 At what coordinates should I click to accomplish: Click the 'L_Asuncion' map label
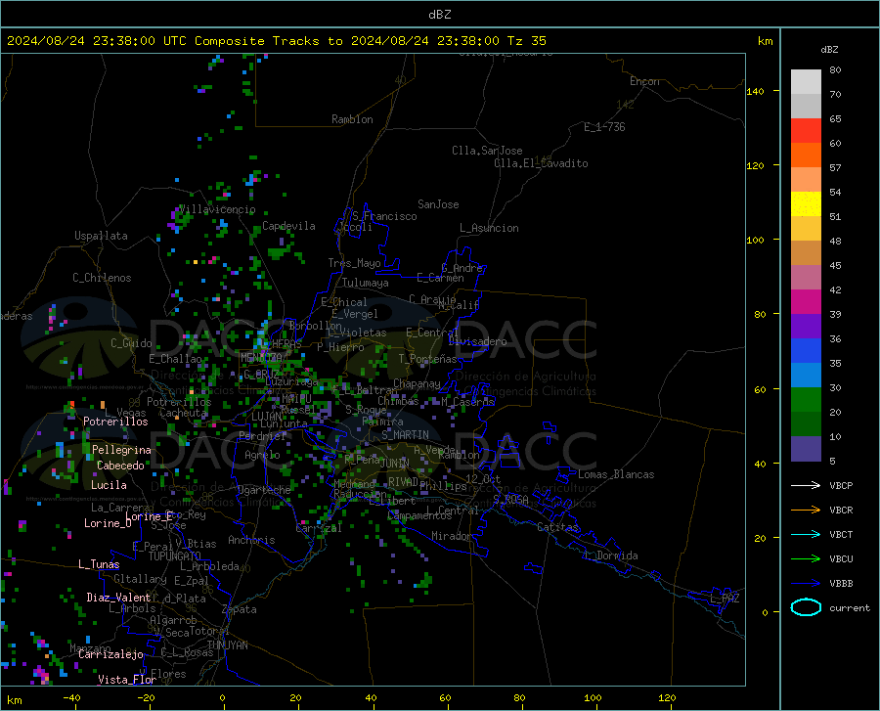click(x=489, y=228)
